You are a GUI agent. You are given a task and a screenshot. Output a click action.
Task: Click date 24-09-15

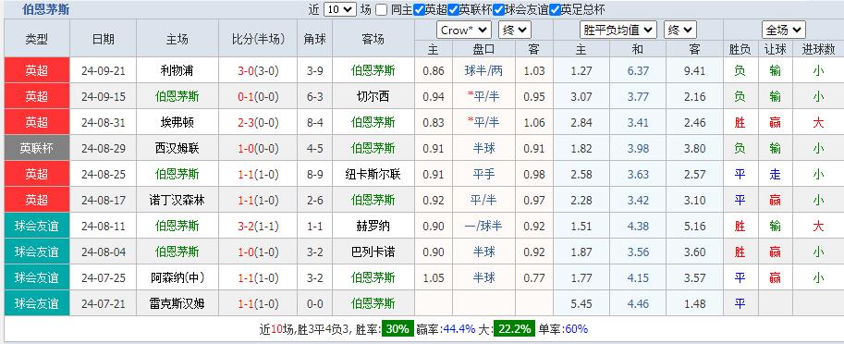(104, 96)
